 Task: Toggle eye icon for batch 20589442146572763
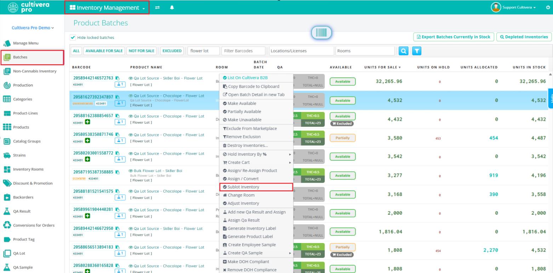coord(131,78)
